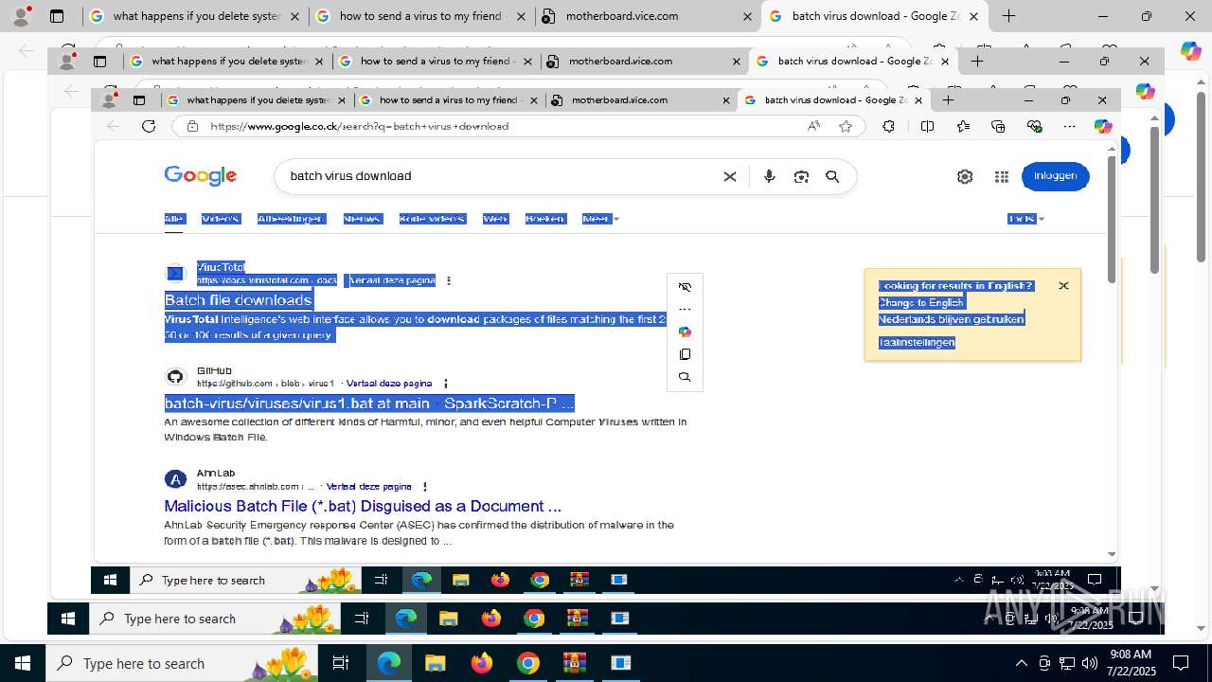The width and height of the screenshot is (1212, 682).
Task: Open Firefox on the outermost taskbar
Action: (482, 663)
